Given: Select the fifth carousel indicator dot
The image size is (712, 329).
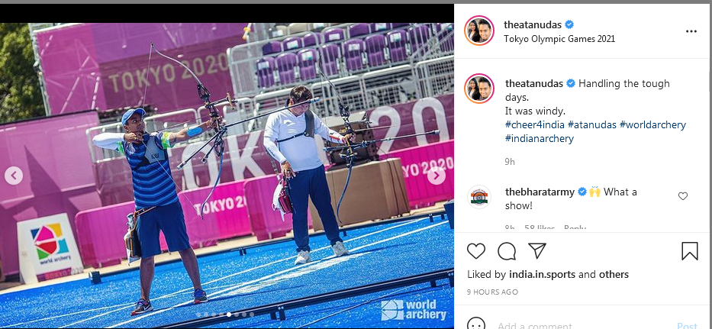Looking at the screenshot, I should click(229, 314).
